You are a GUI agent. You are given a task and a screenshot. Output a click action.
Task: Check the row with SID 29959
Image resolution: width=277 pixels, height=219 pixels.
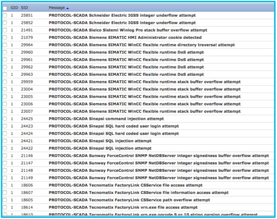5,82
